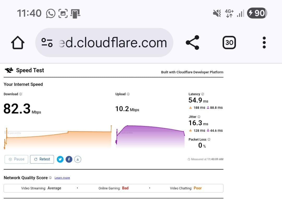Download results with the download icon

pos(78,159)
